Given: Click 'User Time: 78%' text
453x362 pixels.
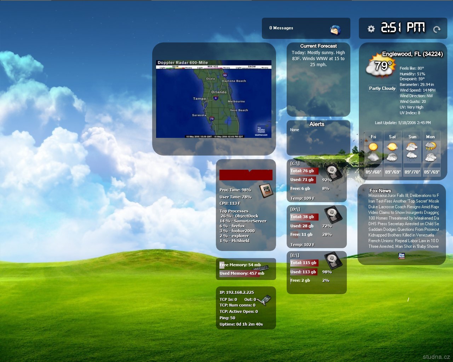Looking at the screenshot, I should point(235,197).
